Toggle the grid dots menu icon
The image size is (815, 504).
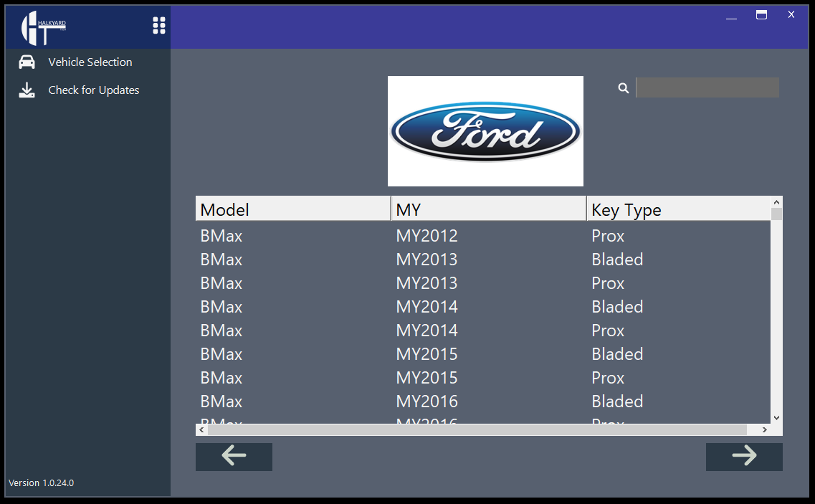(x=159, y=26)
